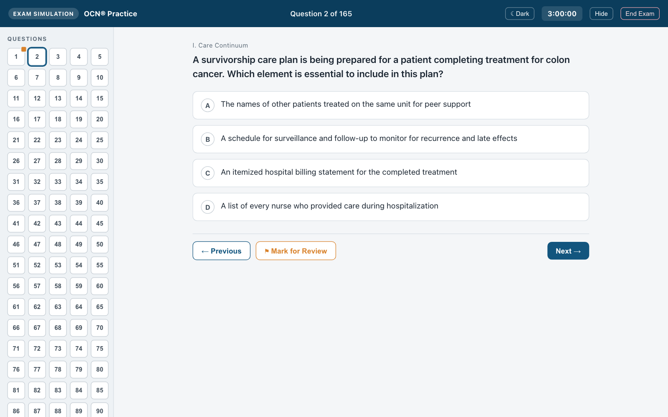Click the 3:00:00 timer display
The height and width of the screenshot is (417, 668).
pos(562,14)
